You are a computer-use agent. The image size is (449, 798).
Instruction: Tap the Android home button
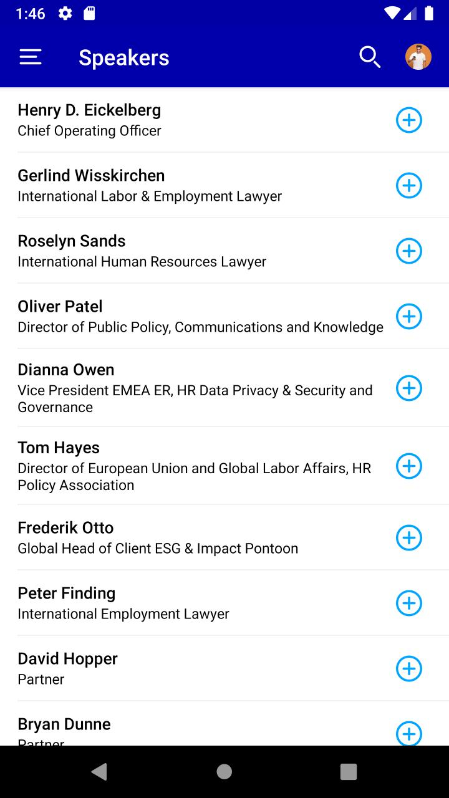coord(224,772)
